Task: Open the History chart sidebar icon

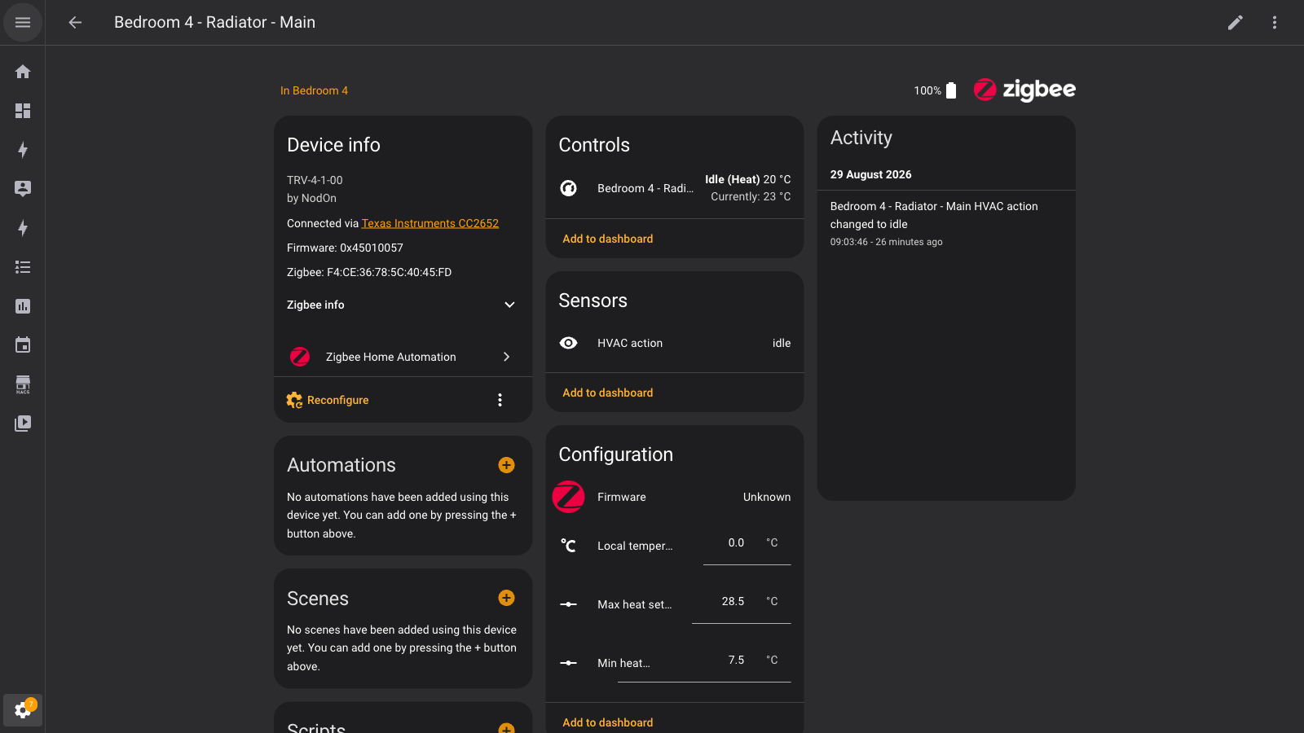Action: click(23, 306)
